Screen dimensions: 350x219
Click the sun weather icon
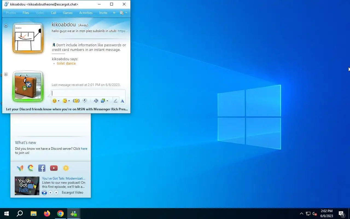pos(66,168)
